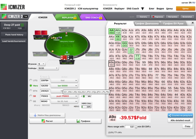The image size is (196, 139).
Task: Click SB push range 14% bar
Action: 87,96
